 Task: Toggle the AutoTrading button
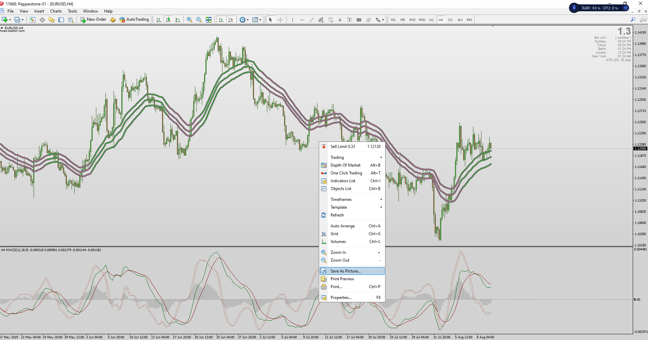[x=134, y=20]
